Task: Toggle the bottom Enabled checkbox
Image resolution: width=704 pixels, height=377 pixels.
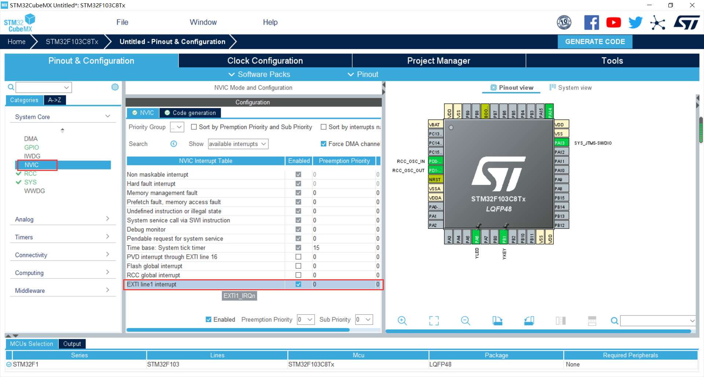Action: tap(209, 320)
